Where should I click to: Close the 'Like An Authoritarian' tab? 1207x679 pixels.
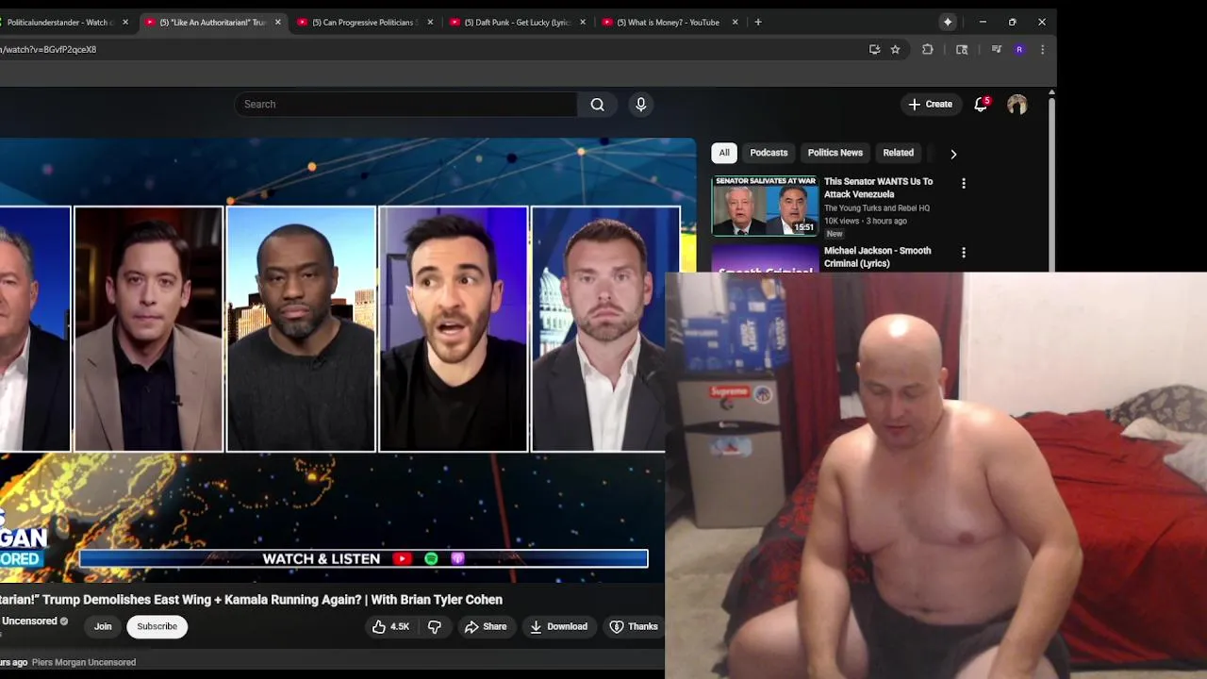(x=278, y=22)
